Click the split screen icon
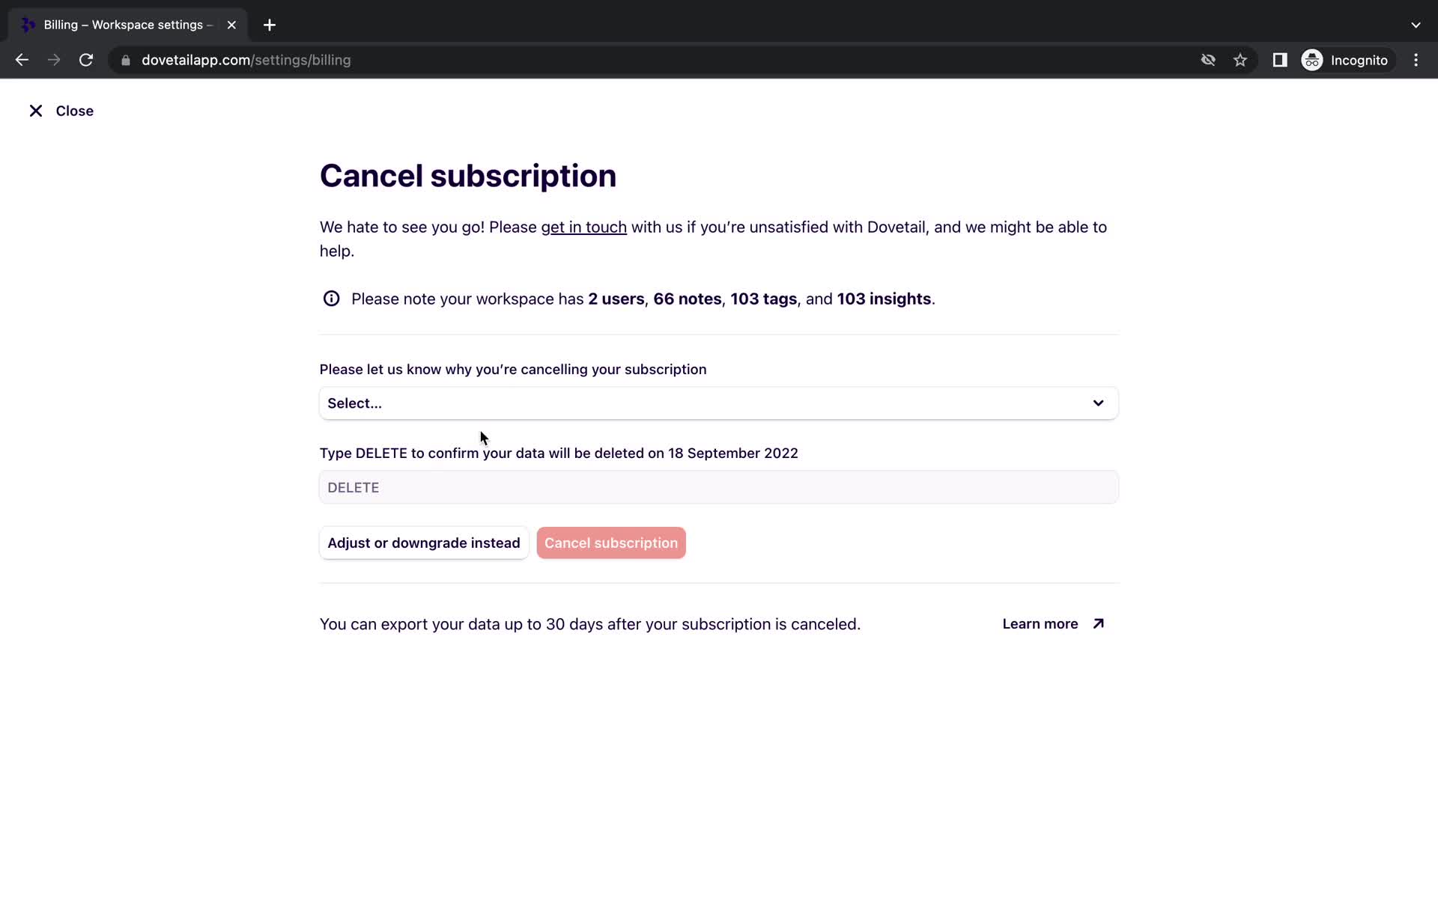Image resolution: width=1438 pixels, height=898 pixels. click(1278, 60)
